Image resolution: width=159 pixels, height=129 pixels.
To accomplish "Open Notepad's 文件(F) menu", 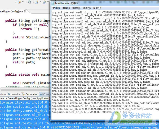I will (56, 8).
